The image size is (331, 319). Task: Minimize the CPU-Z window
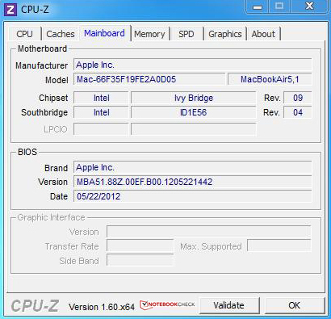[x=258, y=6]
